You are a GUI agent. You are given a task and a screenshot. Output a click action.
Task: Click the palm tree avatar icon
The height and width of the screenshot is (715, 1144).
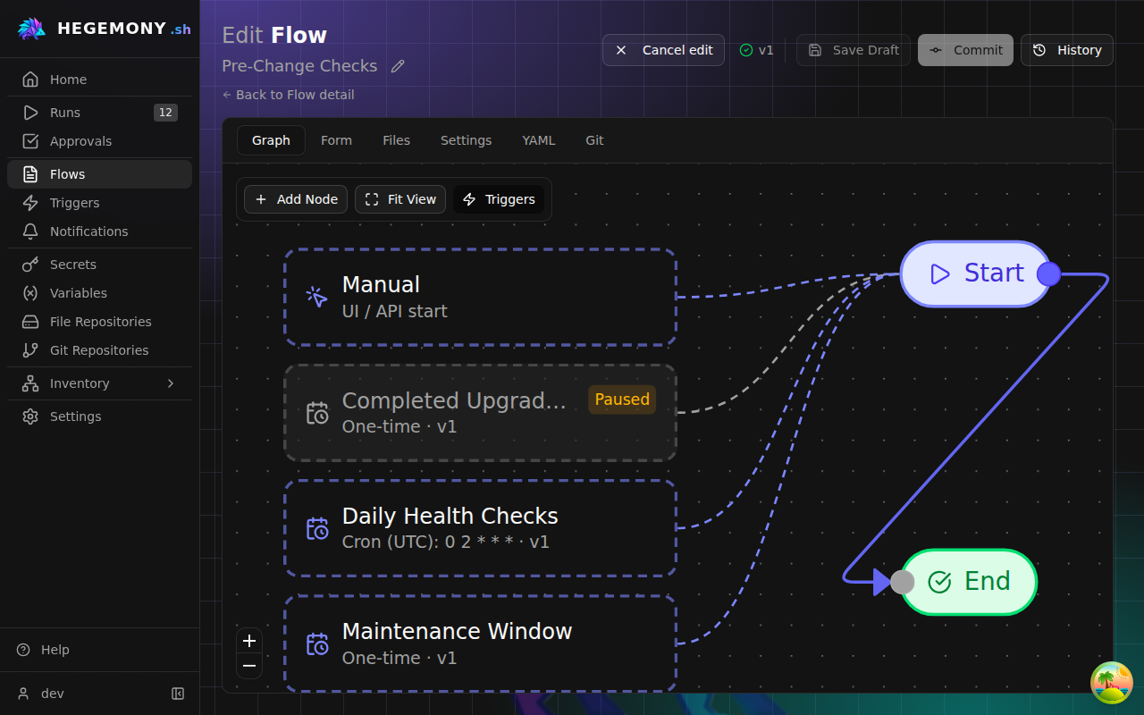tap(1112, 683)
